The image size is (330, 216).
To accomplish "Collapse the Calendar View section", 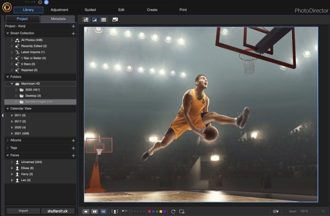I will [8, 108].
